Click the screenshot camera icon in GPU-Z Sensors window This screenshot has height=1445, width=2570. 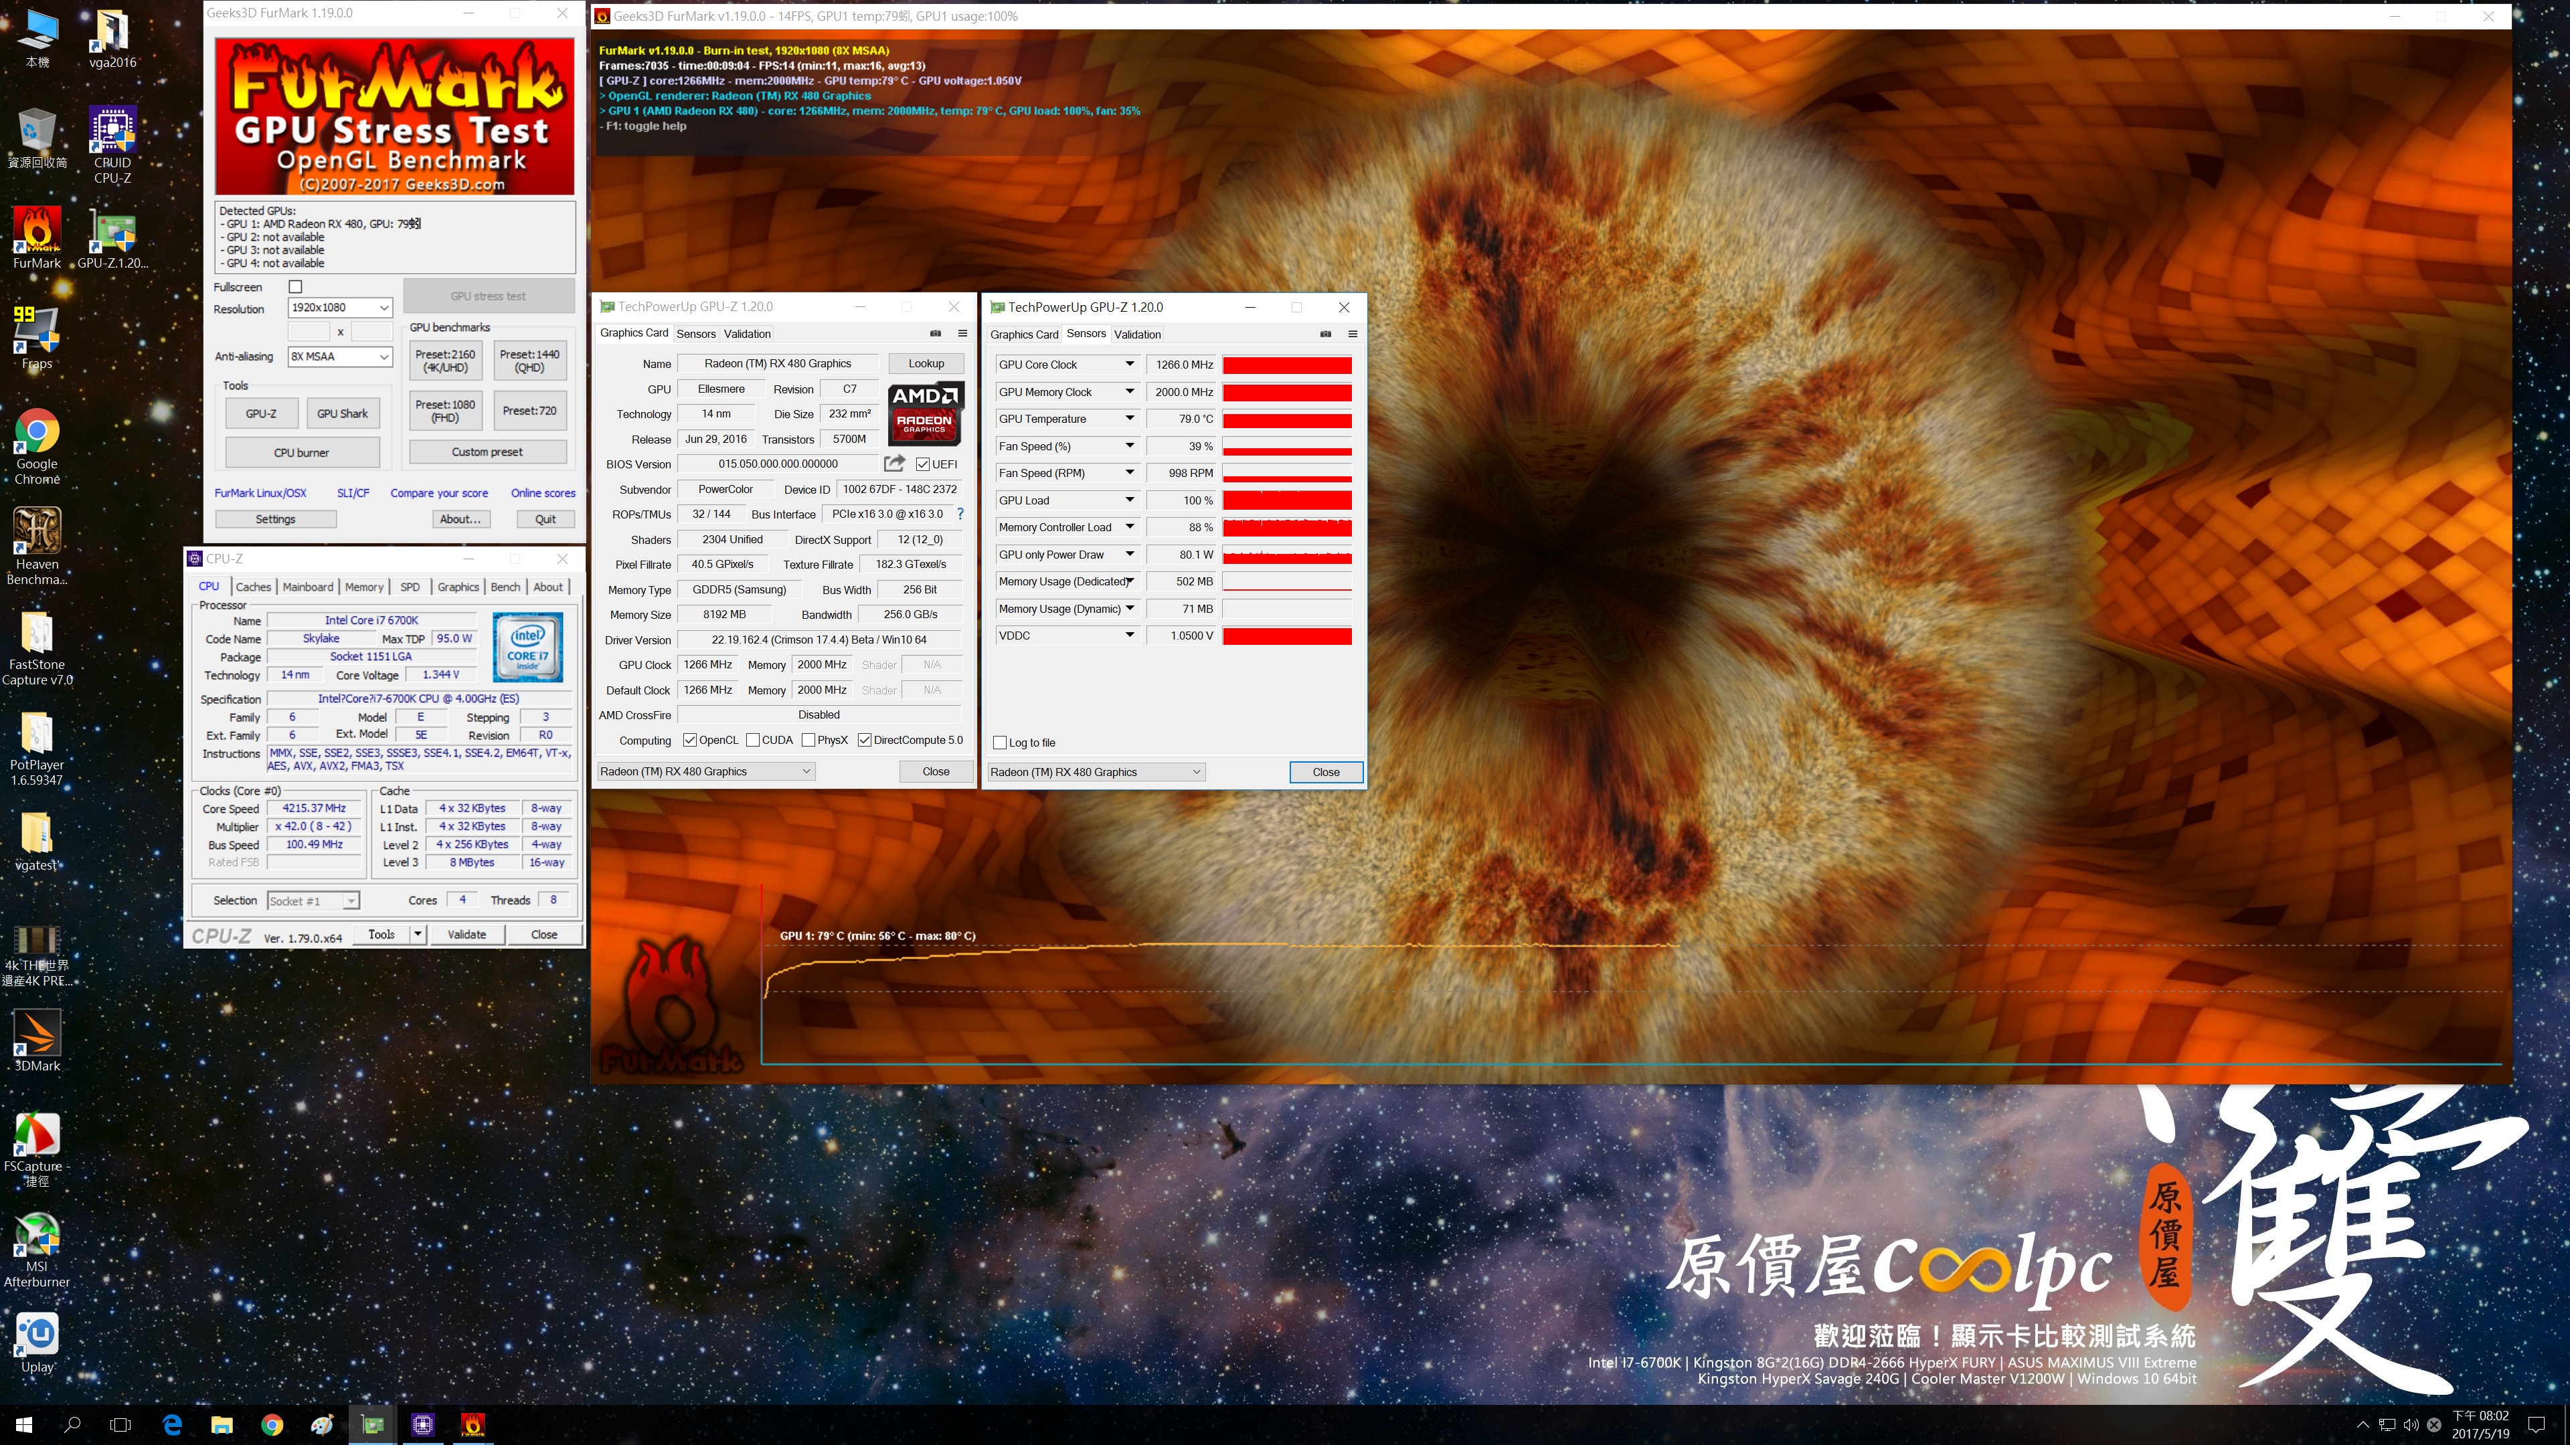point(1325,334)
